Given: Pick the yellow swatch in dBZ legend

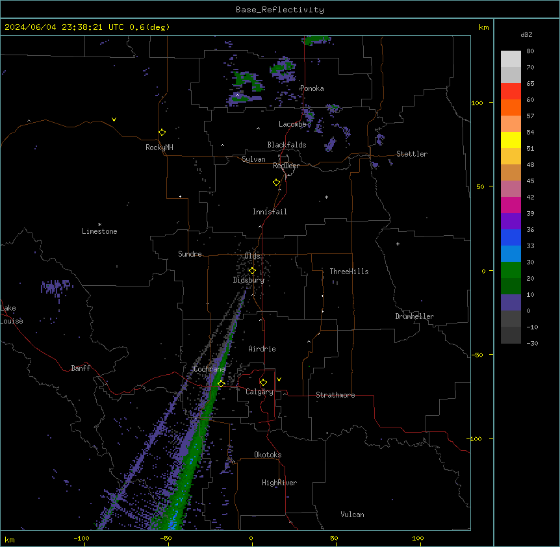Looking at the screenshot, I should 511,140.
